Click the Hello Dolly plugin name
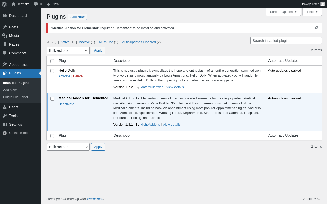The height and width of the screenshot is (204, 327). pyautogui.click(x=67, y=70)
